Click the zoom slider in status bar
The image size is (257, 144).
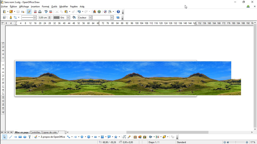click(x=236, y=142)
